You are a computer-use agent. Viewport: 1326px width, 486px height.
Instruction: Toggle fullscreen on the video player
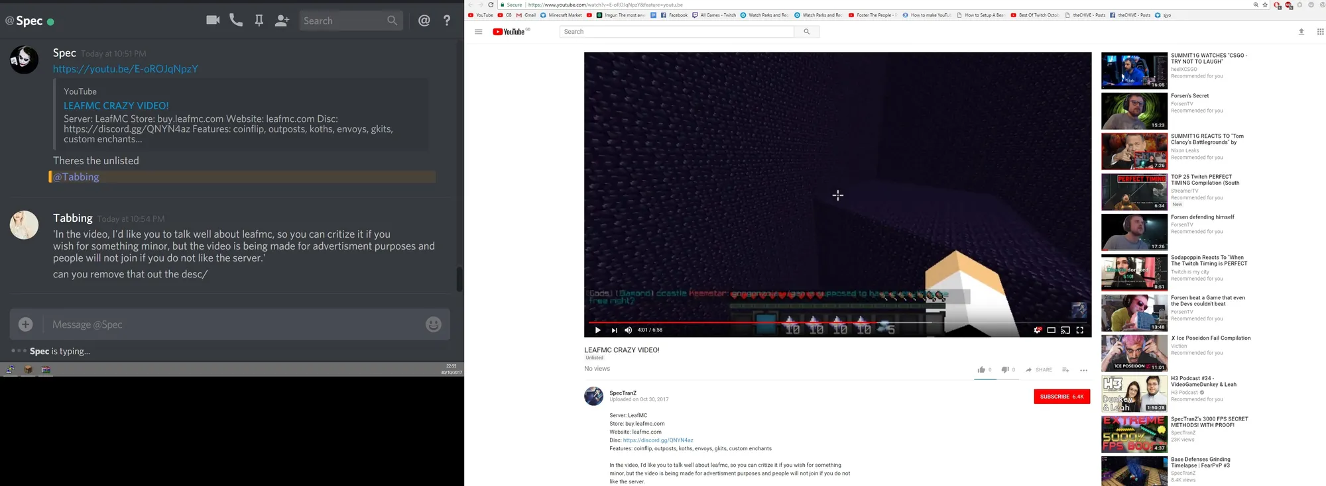pyautogui.click(x=1079, y=330)
